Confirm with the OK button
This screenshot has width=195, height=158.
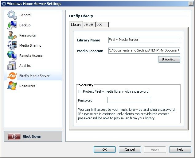point(105,149)
